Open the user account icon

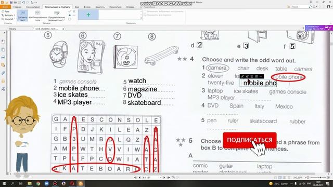(328, 7)
